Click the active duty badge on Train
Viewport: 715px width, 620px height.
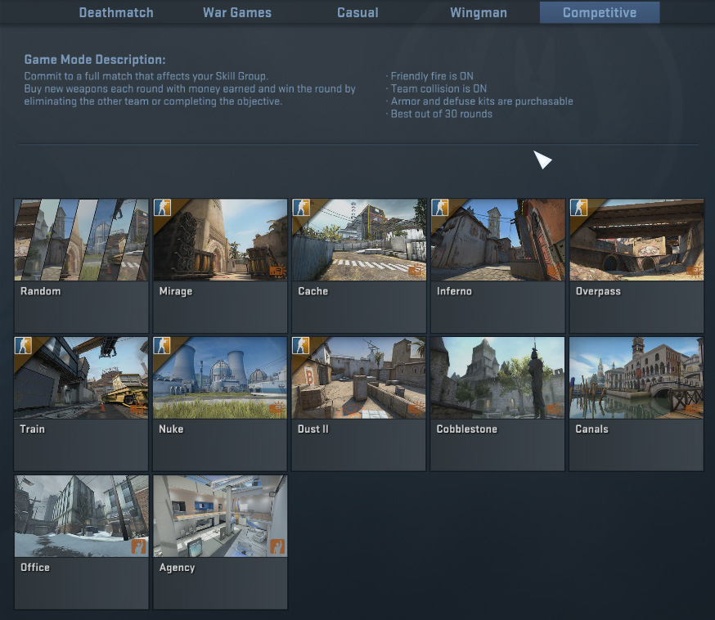tap(23, 345)
